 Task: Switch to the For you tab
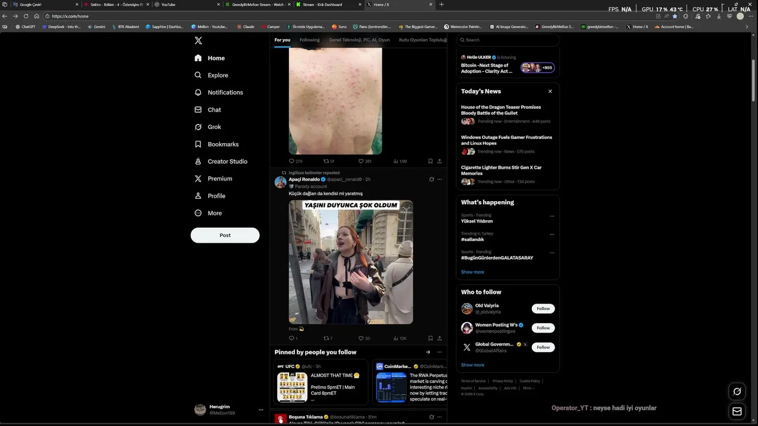[282, 40]
